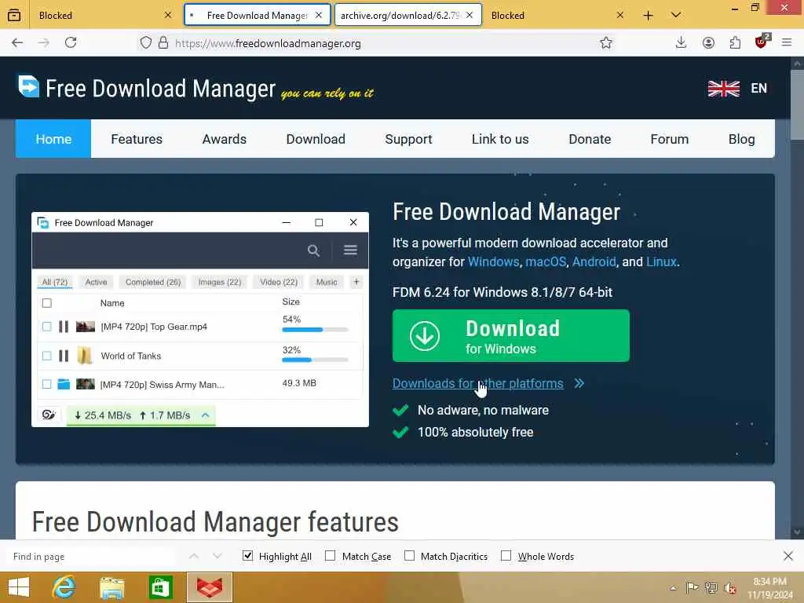Image resolution: width=804 pixels, height=603 pixels.
Task: Go to find next match arrow
Action: [x=217, y=556]
